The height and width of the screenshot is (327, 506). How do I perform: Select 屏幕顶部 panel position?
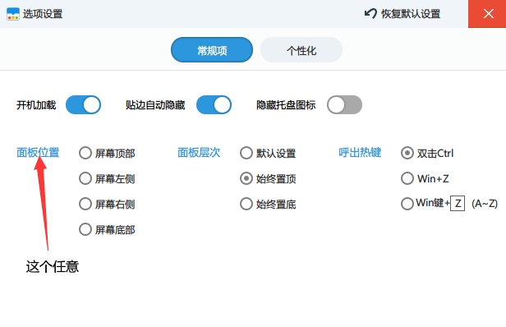tap(85, 153)
